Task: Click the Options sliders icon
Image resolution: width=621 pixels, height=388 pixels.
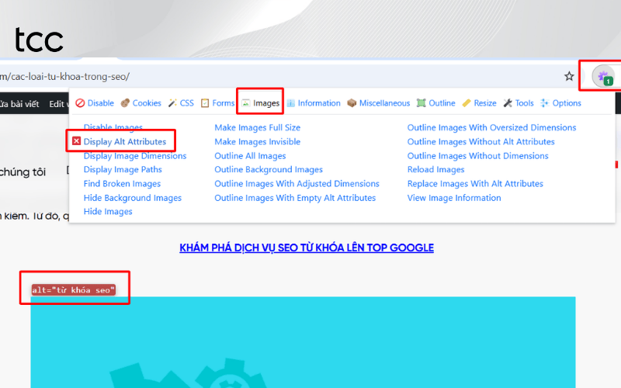Action: (x=545, y=103)
